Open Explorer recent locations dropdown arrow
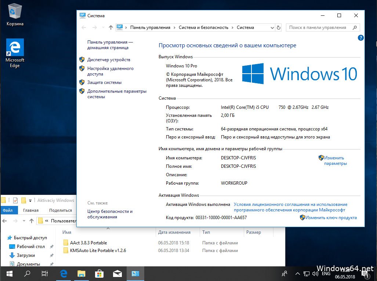 tap(24, 221)
